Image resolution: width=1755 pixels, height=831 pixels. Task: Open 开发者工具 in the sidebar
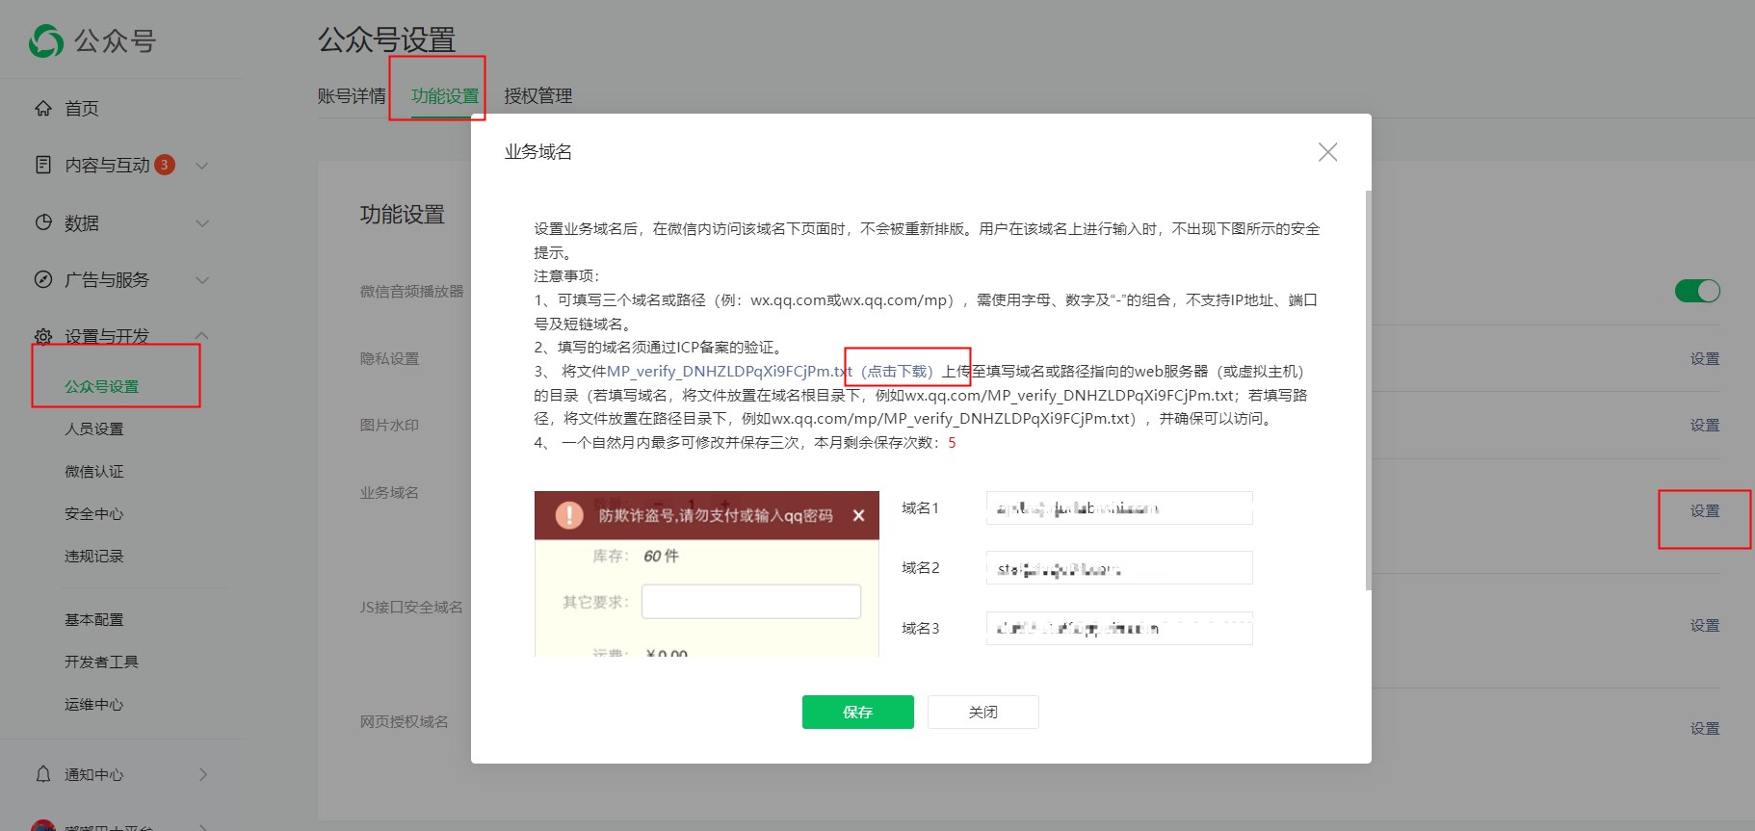click(x=102, y=662)
